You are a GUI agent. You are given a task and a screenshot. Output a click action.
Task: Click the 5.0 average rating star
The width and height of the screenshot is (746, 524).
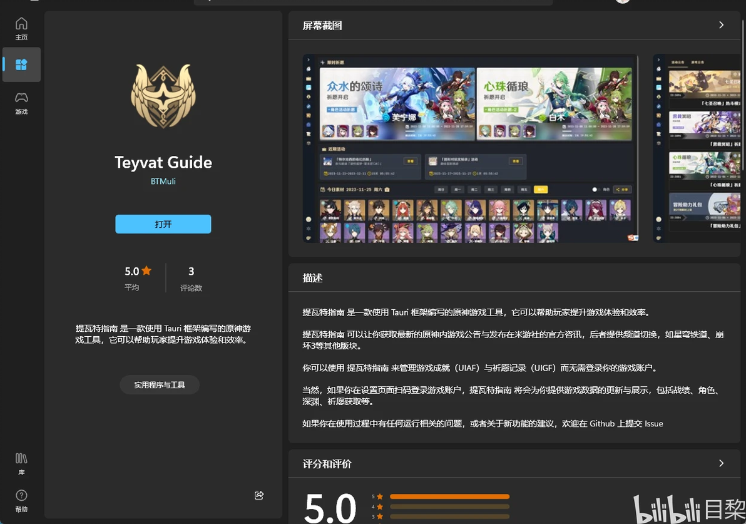pyautogui.click(x=146, y=271)
